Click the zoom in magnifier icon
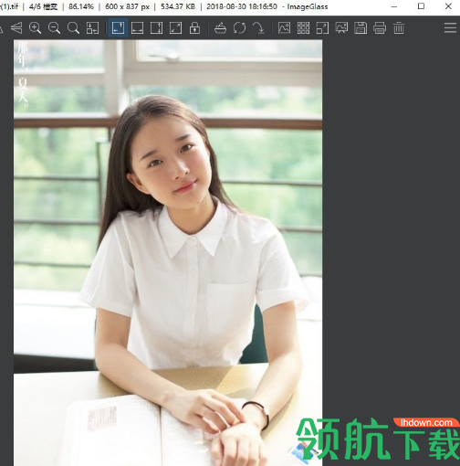This screenshot has width=460, height=466. pyautogui.click(x=35, y=28)
